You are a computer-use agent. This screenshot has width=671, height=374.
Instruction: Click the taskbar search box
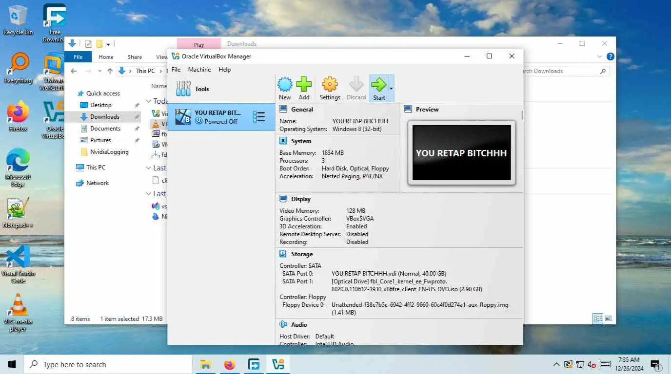tap(108, 364)
